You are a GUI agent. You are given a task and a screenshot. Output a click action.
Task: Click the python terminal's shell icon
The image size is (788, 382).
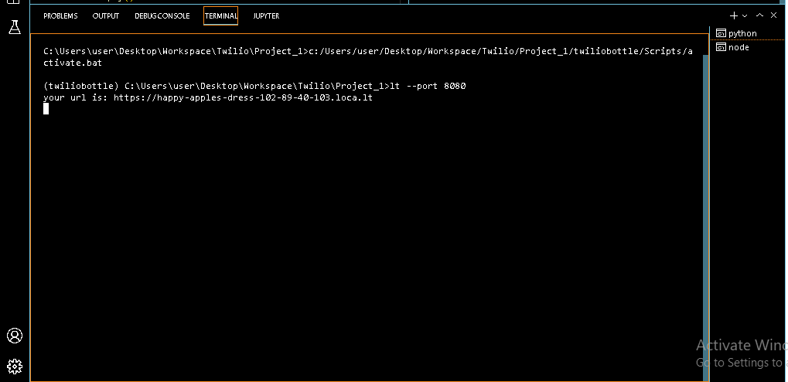pyautogui.click(x=721, y=33)
